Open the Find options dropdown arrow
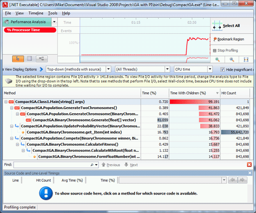256x213 pixels. 96,165
